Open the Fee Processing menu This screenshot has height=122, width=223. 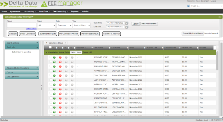click(x=60, y=11)
